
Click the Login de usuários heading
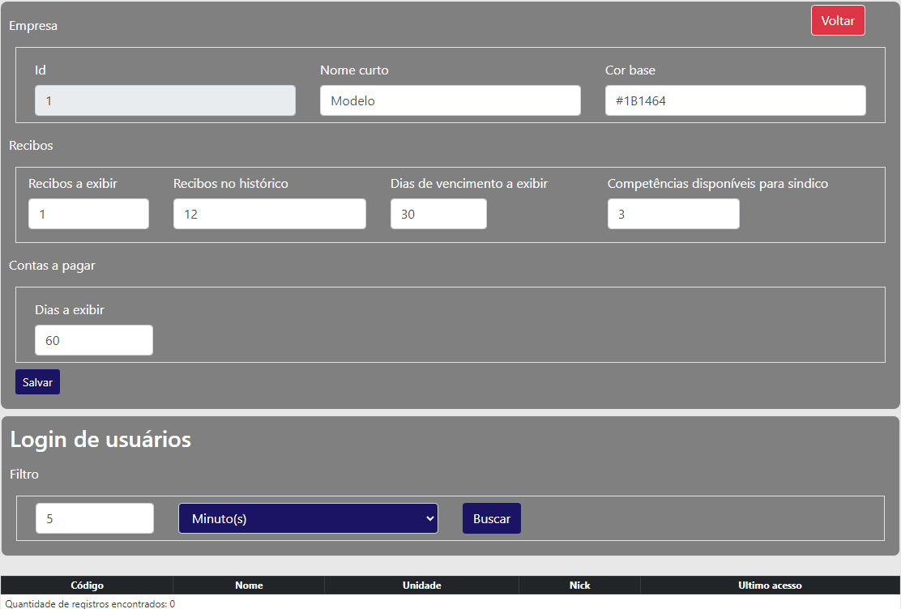point(100,440)
